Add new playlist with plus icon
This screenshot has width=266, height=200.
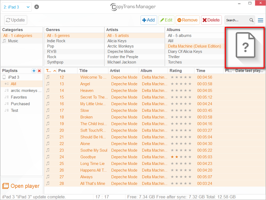pyautogui.click(x=34, y=71)
